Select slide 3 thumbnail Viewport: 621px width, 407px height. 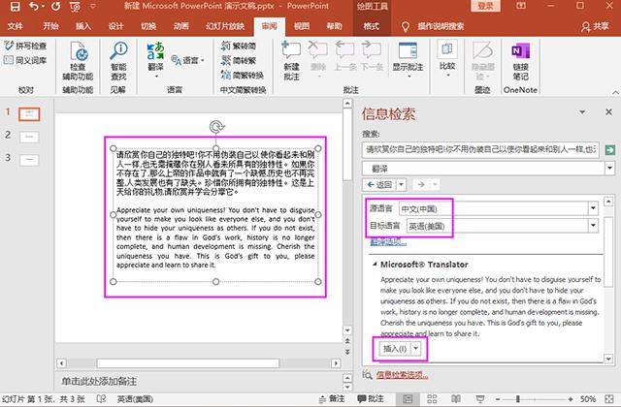29,160
